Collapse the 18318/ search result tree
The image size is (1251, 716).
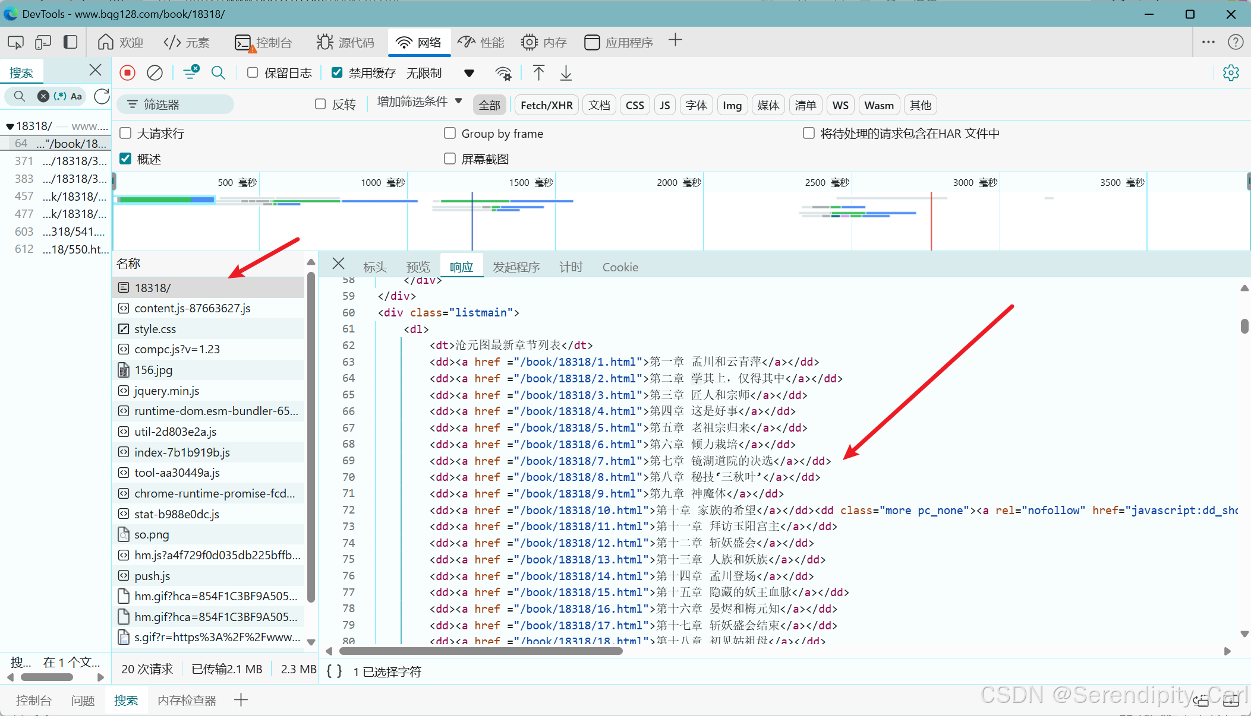pos(10,126)
